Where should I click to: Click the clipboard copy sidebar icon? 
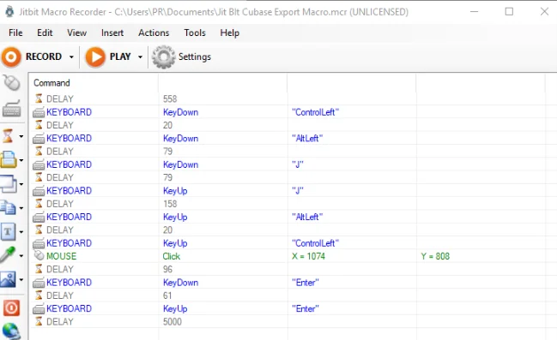pyautogui.click(x=8, y=207)
